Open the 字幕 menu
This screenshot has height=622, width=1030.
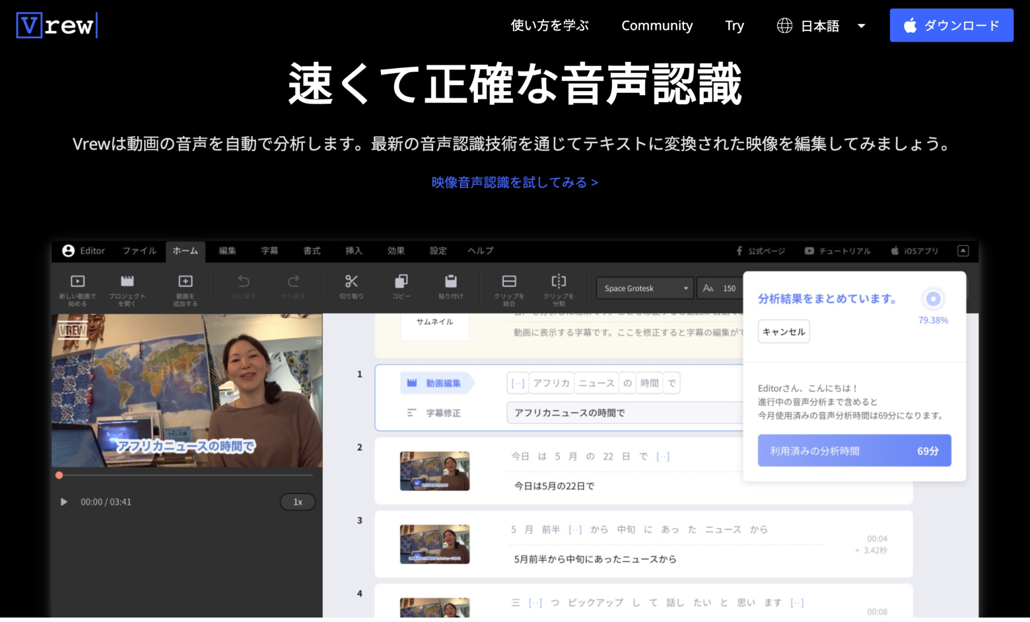[x=269, y=251]
